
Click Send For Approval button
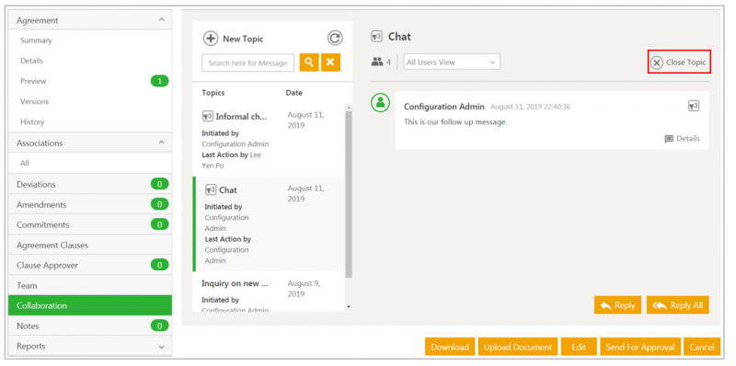(639, 347)
